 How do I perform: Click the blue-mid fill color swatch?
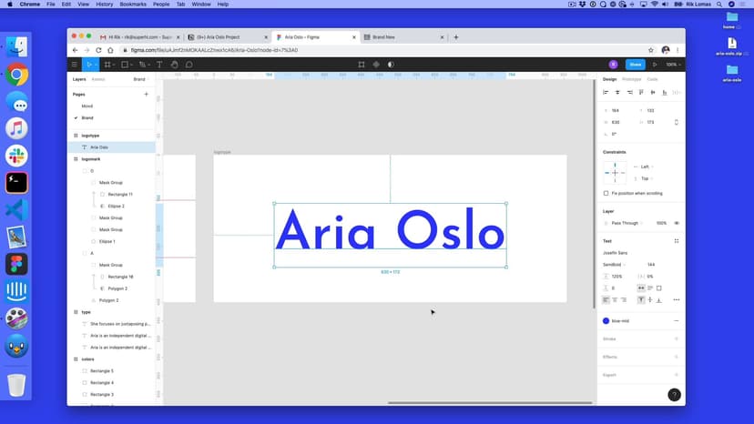606,320
